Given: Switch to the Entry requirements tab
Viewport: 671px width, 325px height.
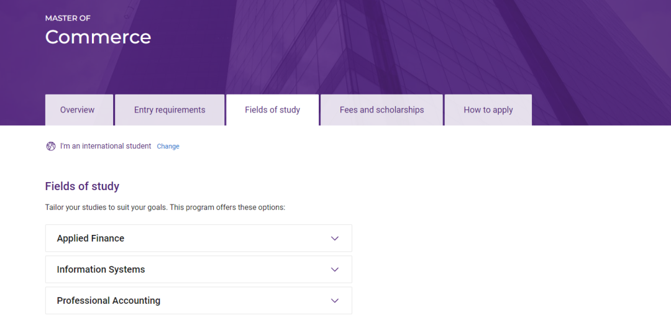Looking at the screenshot, I should point(170,110).
